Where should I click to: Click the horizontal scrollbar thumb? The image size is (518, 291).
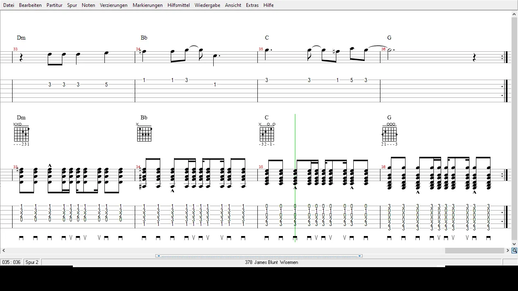click(x=474, y=251)
